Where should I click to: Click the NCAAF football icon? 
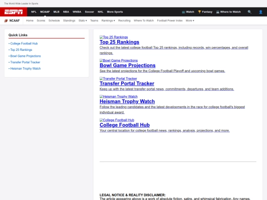tap(6, 21)
